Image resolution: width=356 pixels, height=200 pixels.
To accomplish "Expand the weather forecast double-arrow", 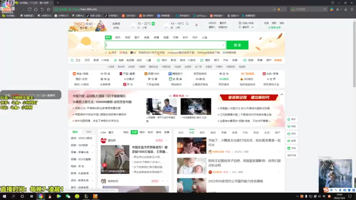I will [x=196, y=25].
